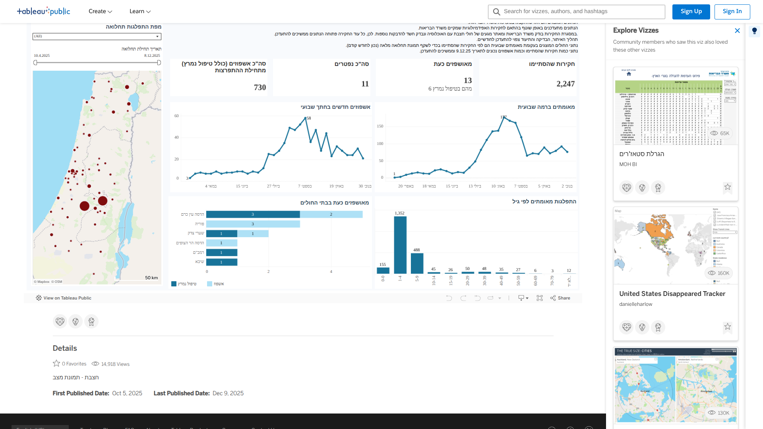Click the search magnifier icon
763x429 pixels.
(496, 12)
